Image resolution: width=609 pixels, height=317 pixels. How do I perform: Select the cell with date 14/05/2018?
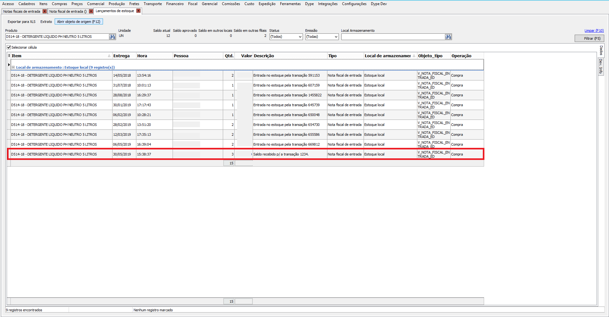124,76
